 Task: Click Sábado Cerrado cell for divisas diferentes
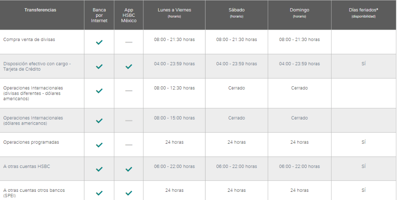pyautogui.click(x=236, y=88)
